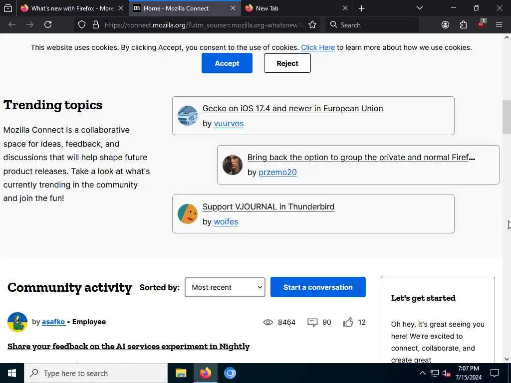Expand the Sorted by Most recent dropdown

coord(225,287)
